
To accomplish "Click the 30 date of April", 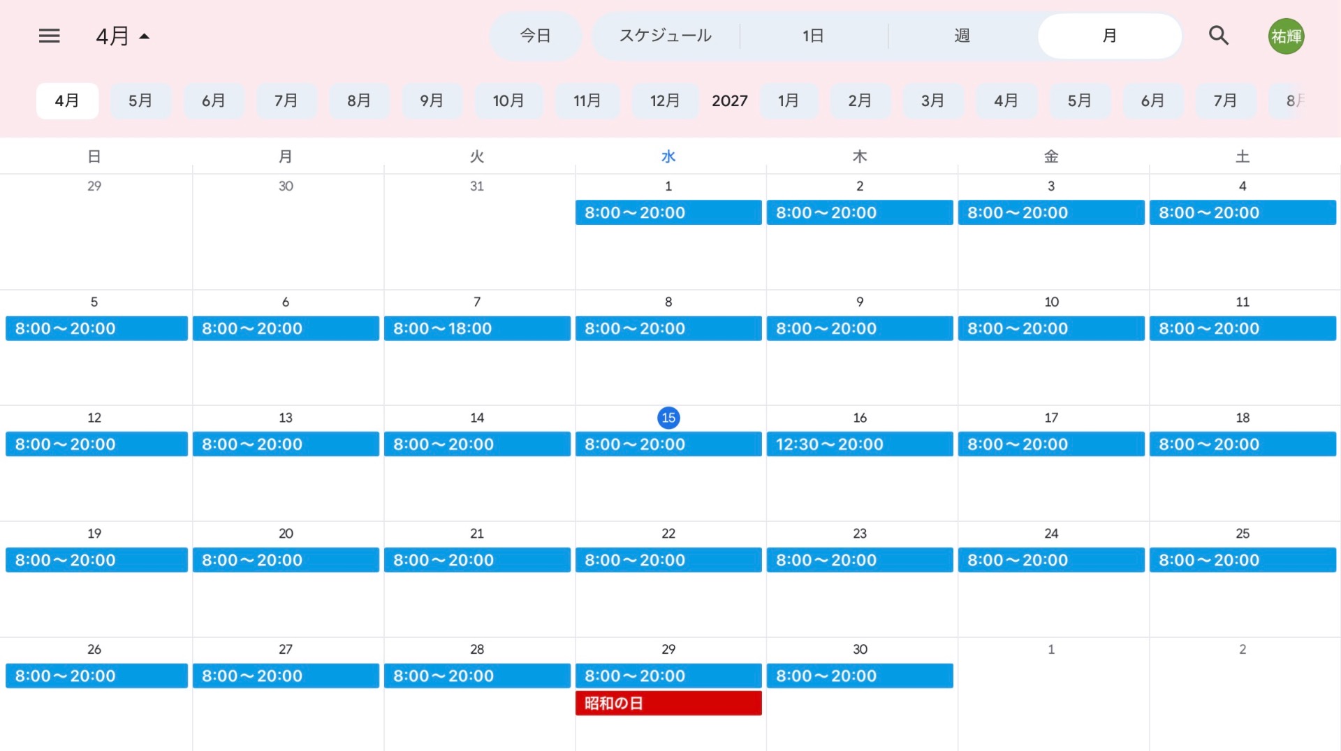I will tap(860, 649).
